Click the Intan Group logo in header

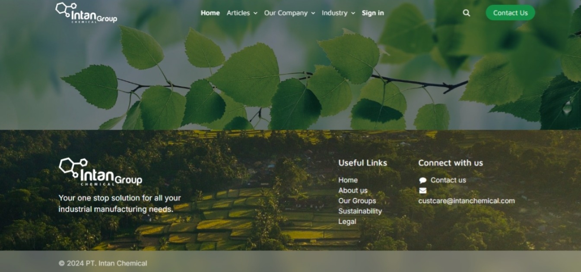tap(86, 13)
